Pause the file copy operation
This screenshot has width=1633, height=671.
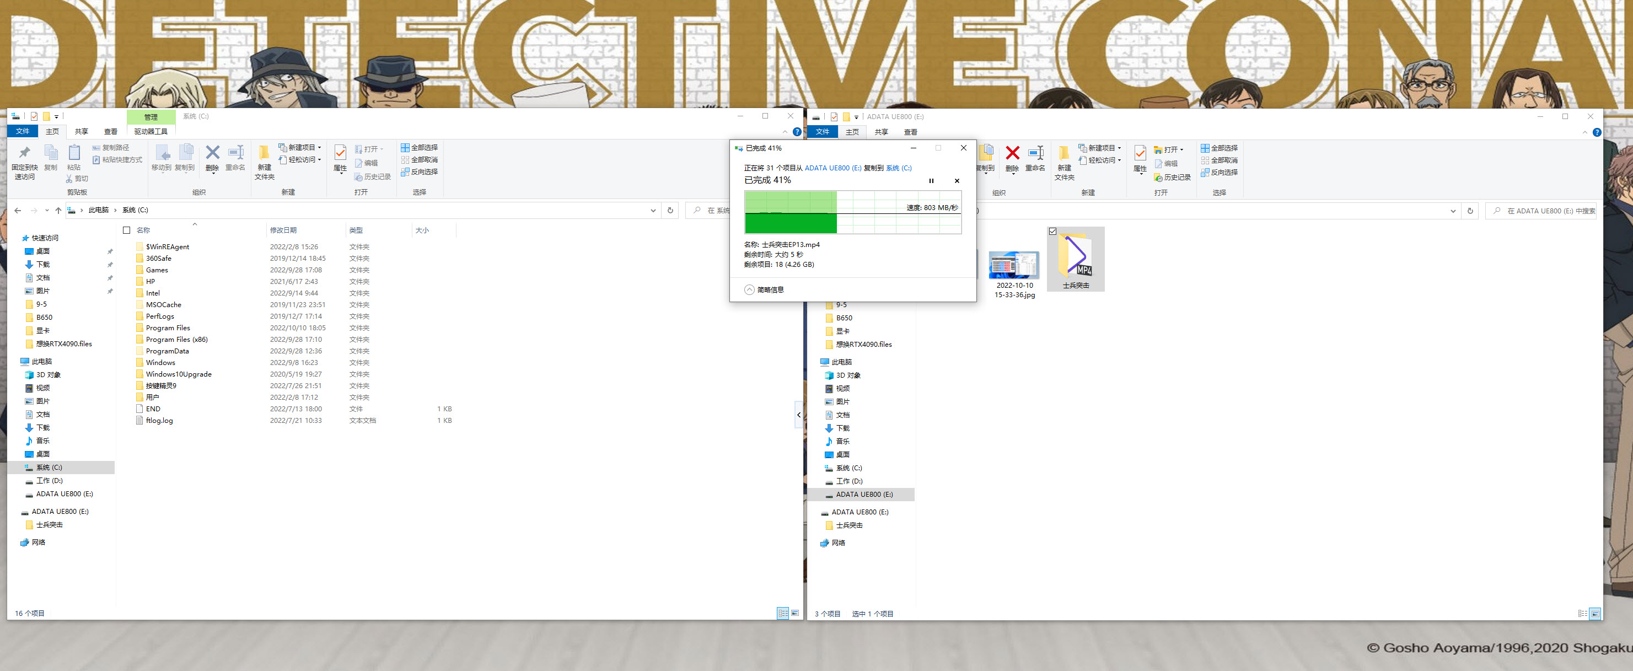coord(931,181)
